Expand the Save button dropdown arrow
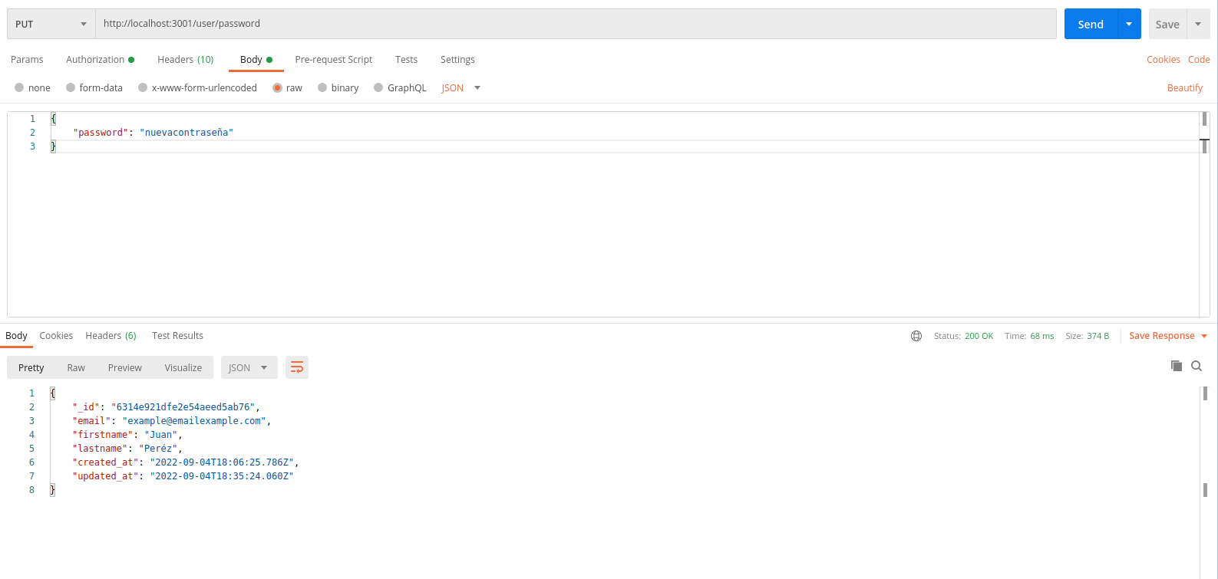 click(1198, 24)
